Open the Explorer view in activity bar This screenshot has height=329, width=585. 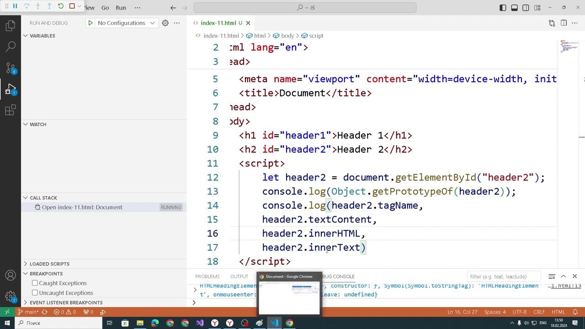[11, 26]
